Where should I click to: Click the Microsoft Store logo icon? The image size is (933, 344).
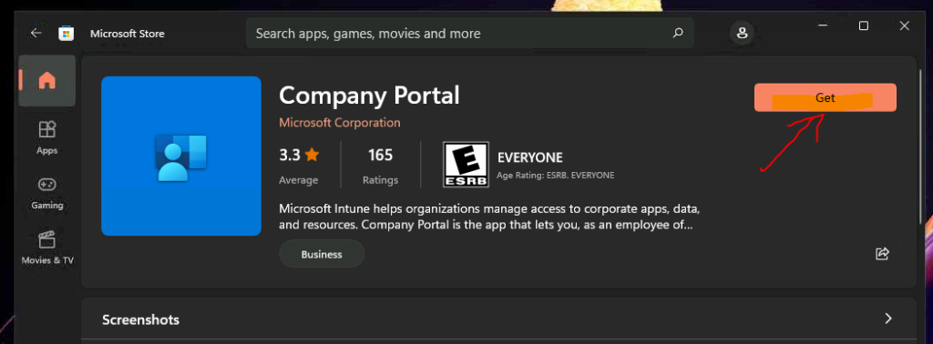66,34
